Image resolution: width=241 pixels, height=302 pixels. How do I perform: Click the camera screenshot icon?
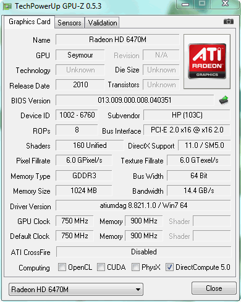pyautogui.click(x=229, y=22)
